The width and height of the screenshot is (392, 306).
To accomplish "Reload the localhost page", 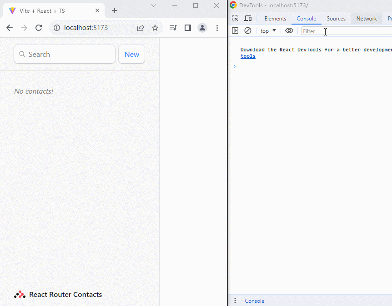I will pos(39,28).
